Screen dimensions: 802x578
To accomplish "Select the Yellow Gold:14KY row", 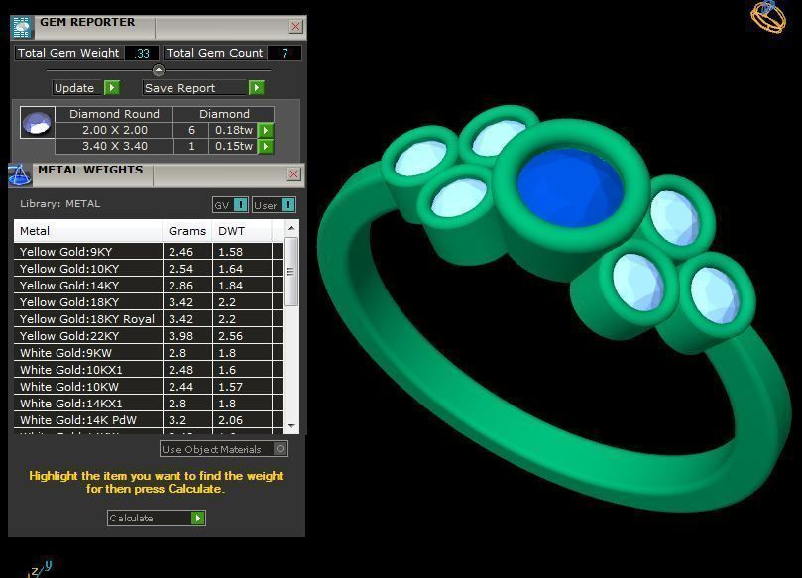I will coord(149,286).
